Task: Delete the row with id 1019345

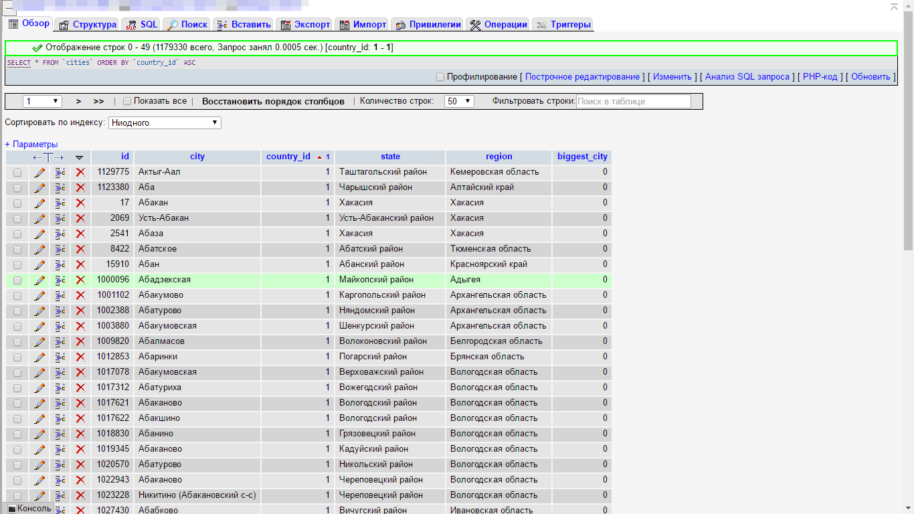Action: pyautogui.click(x=80, y=449)
